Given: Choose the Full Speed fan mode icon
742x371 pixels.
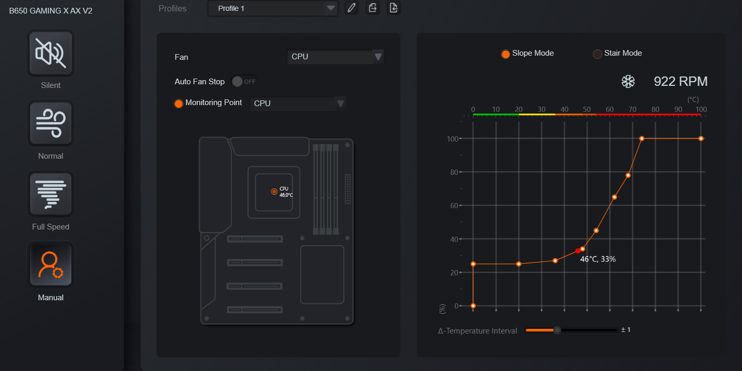Looking at the screenshot, I should pyautogui.click(x=50, y=194).
